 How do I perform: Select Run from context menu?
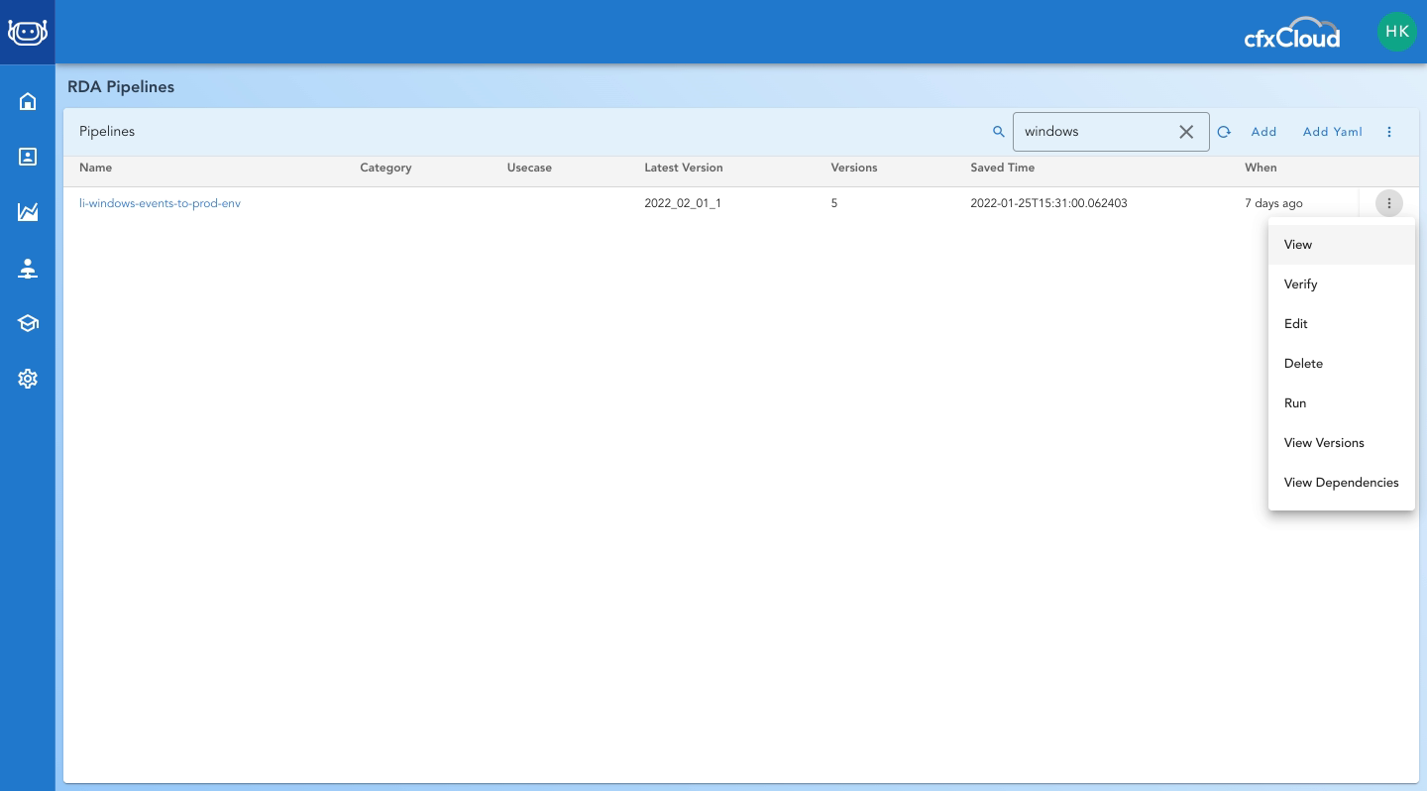coord(1342,403)
